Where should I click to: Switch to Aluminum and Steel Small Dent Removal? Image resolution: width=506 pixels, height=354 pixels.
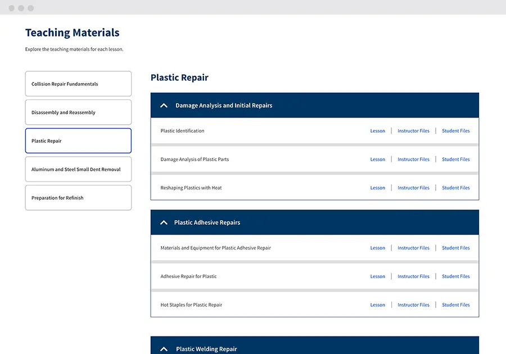[x=78, y=170]
